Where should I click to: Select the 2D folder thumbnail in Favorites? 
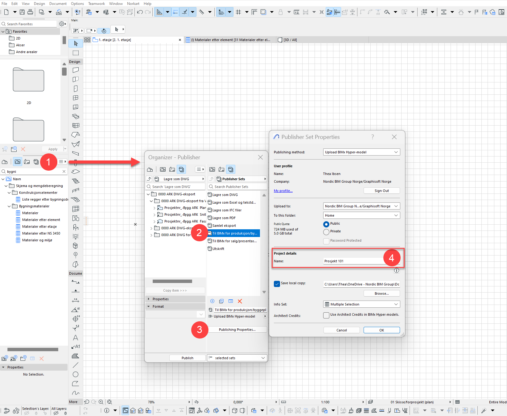[28, 80]
